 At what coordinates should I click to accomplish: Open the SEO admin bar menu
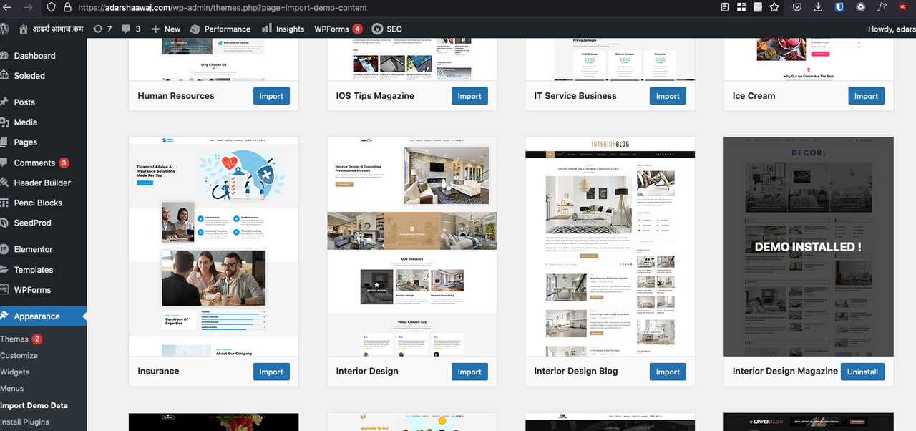(x=387, y=29)
